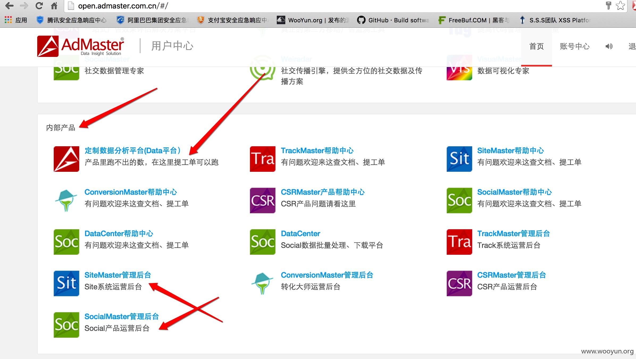Click the text 数据可视化专家
This screenshot has width=636, height=359.
(503, 71)
